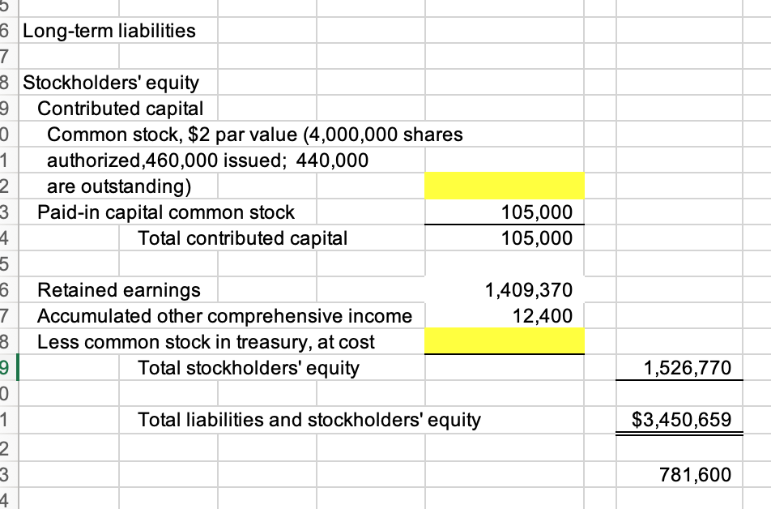Click the row header with the green selection indicator
Viewport: 771px width, 509px height.
pos(6,368)
